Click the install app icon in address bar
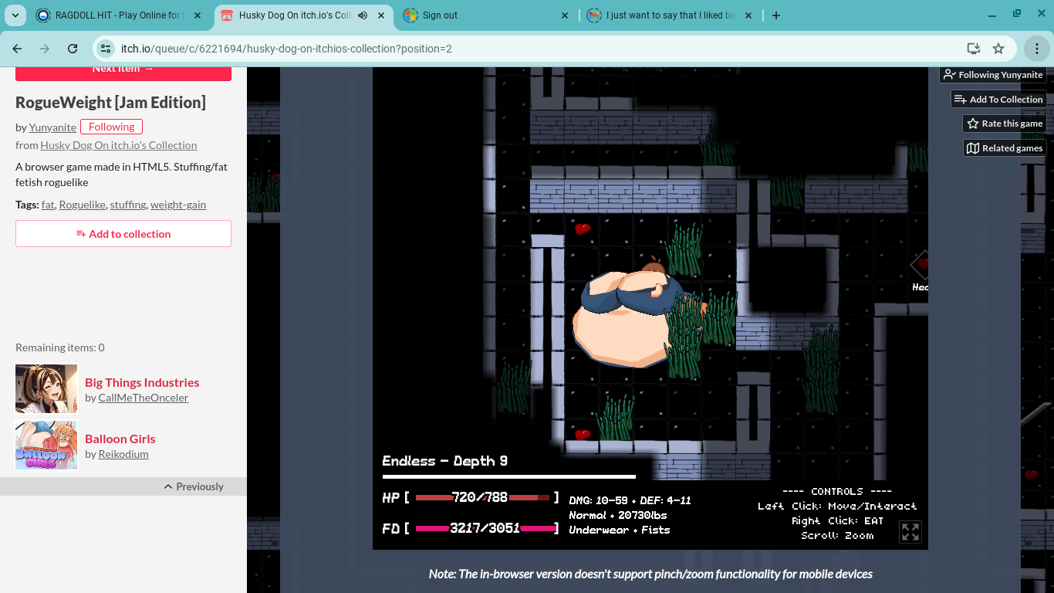The width and height of the screenshot is (1054, 593). (x=973, y=49)
